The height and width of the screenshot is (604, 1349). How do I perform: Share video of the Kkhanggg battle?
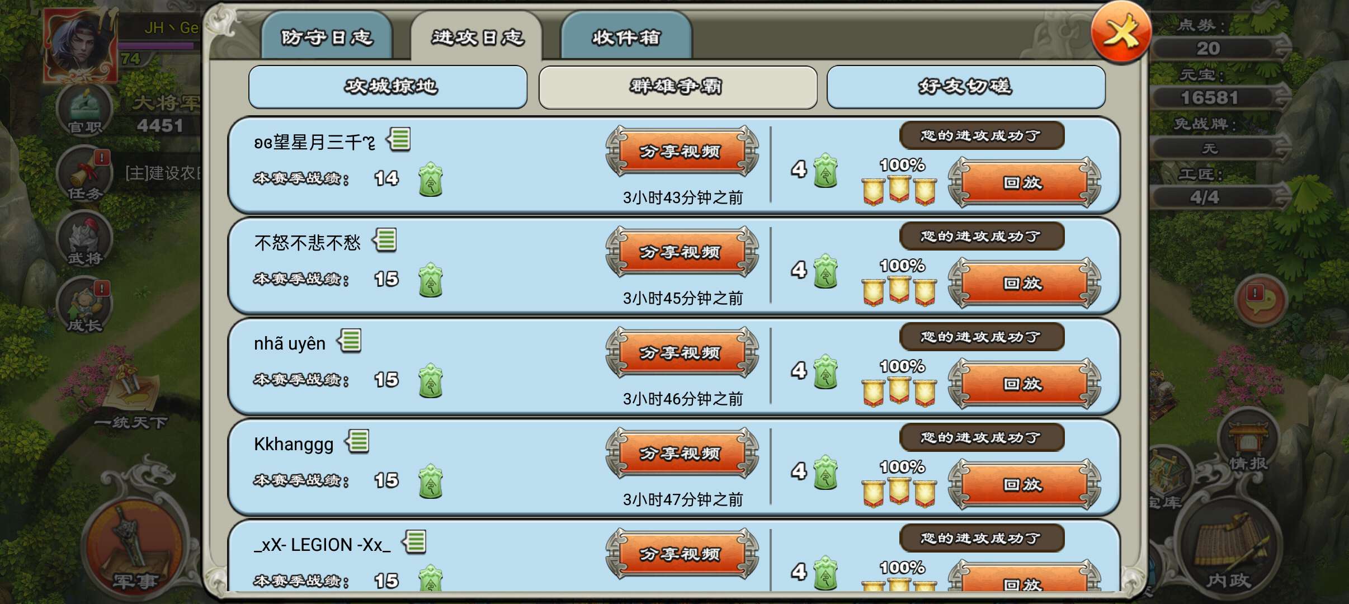pos(682,454)
